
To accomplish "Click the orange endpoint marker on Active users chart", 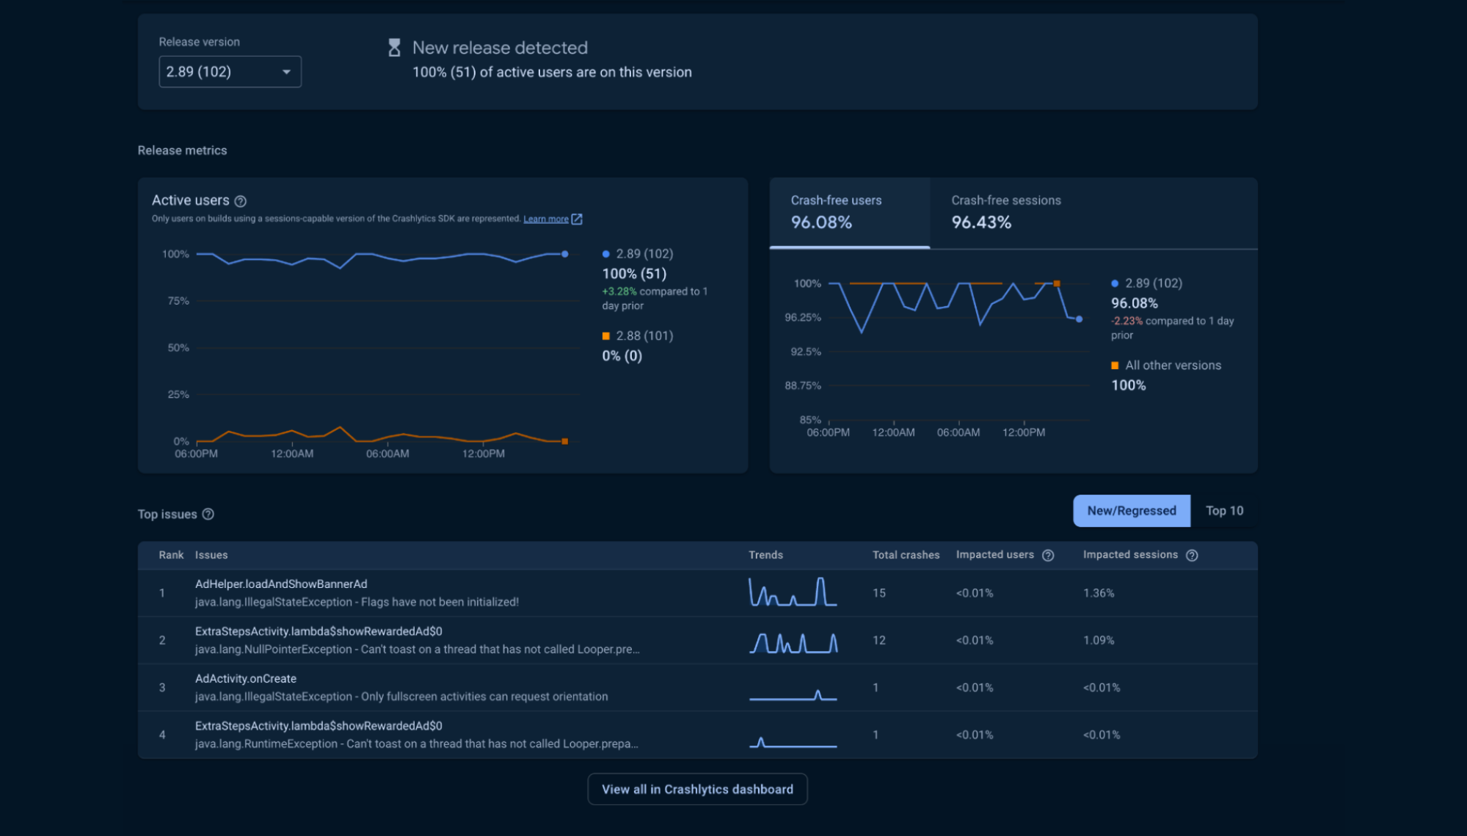I will pos(564,441).
